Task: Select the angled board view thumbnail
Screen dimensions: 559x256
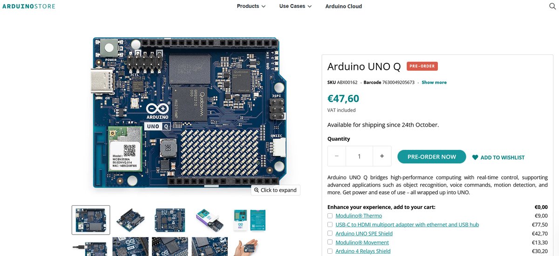Action: point(130,220)
